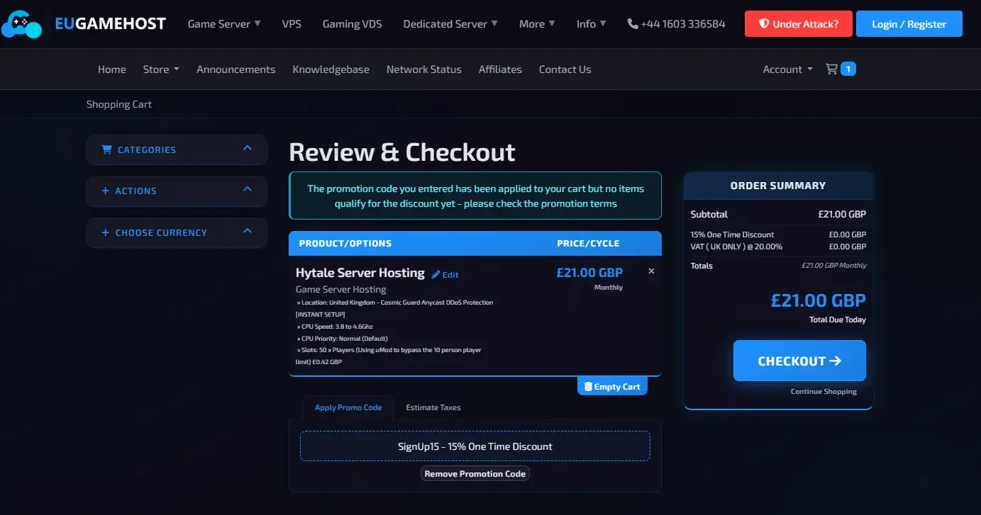
Task: Follow the Continue Shopping link
Action: point(824,391)
